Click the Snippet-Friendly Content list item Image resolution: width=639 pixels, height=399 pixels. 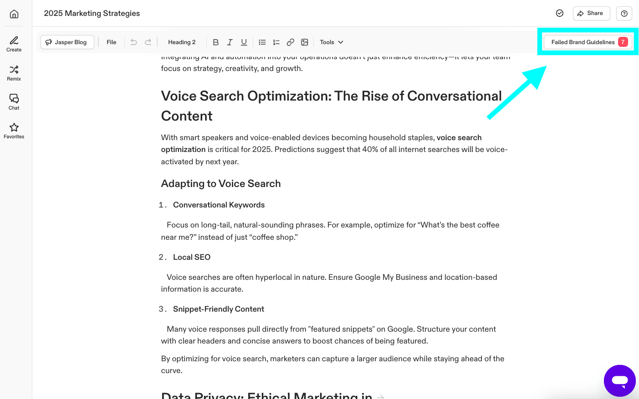pos(219,309)
